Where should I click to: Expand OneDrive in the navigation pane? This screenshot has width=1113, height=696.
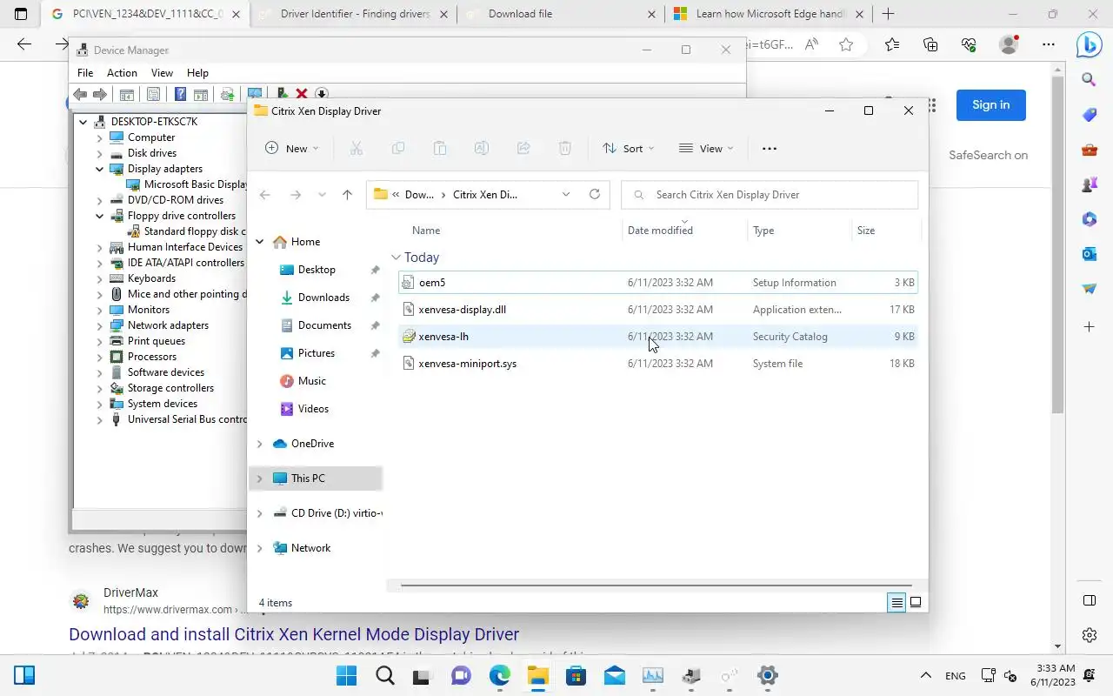(259, 444)
